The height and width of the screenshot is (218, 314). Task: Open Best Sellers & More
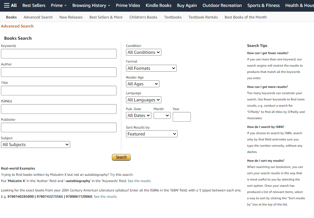click(106, 17)
